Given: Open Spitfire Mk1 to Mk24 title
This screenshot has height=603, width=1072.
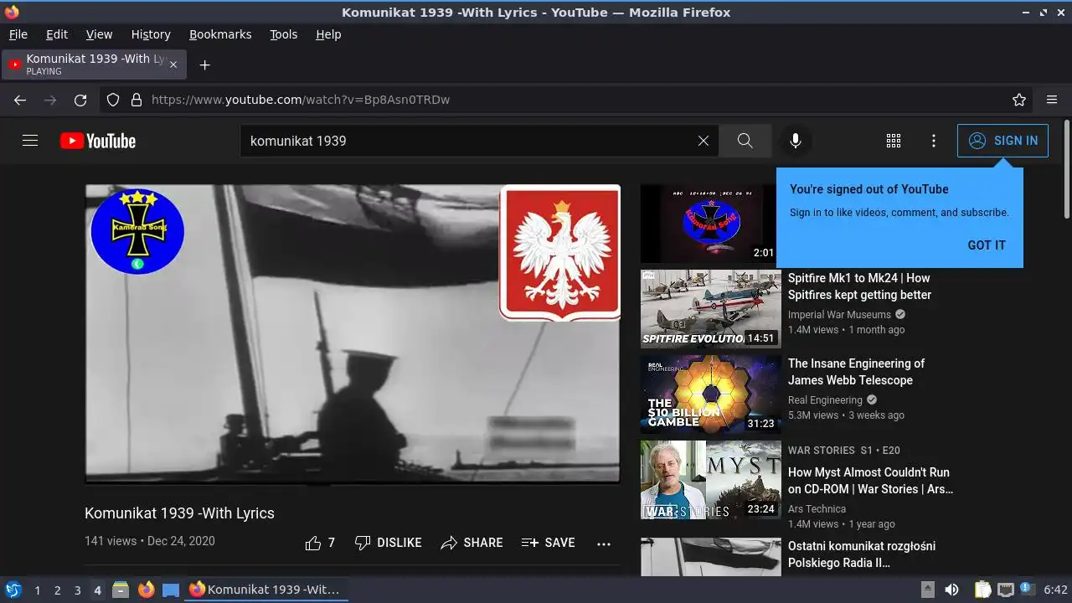Looking at the screenshot, I should click(859, 286).
